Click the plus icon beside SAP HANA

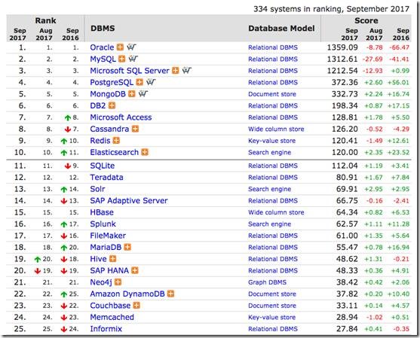click(135, 270)
